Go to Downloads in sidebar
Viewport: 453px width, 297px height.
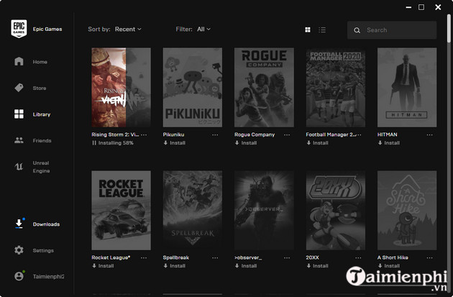(x=46, y=224)
